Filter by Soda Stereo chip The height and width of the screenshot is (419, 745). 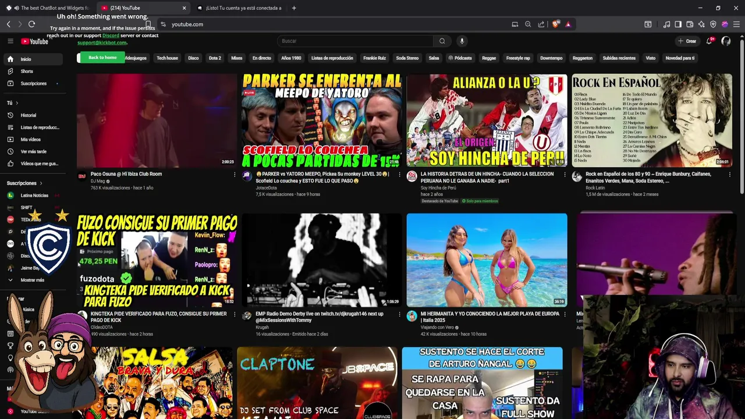click(x=407, y=58)
